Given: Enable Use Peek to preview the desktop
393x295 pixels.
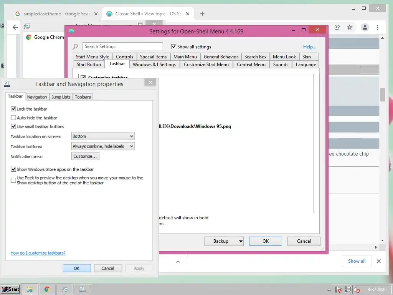Looking at the screenshot, I should [13, 180].
